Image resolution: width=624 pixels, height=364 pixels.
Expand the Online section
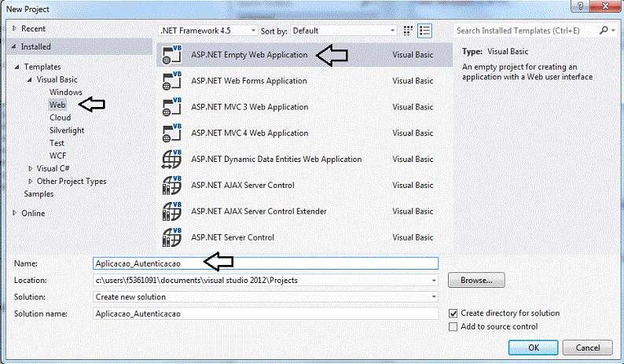15,213
